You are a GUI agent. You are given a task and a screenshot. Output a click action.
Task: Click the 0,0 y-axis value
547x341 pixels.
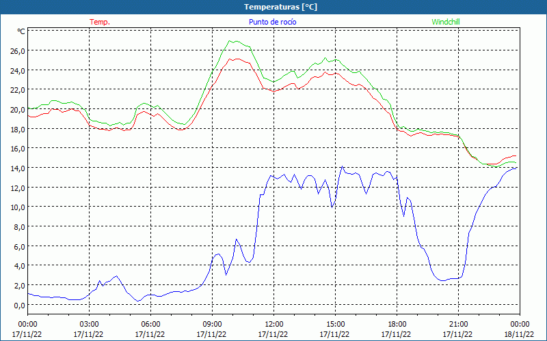(x=19, y=305)
